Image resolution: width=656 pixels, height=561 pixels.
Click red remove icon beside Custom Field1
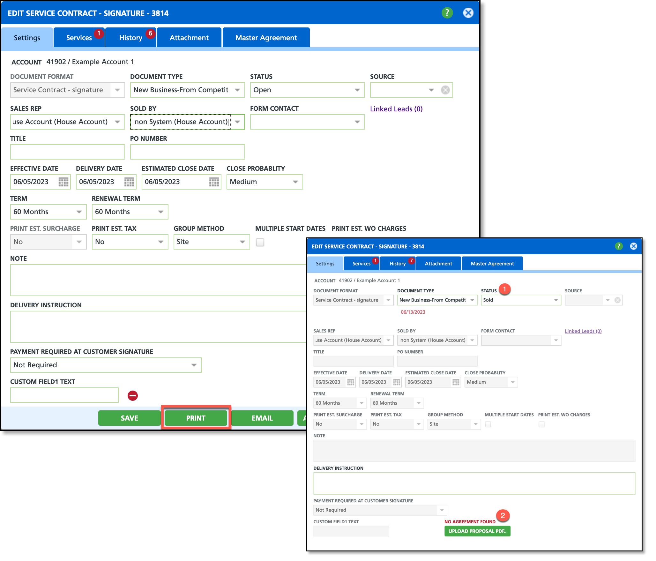pos(133,396)
